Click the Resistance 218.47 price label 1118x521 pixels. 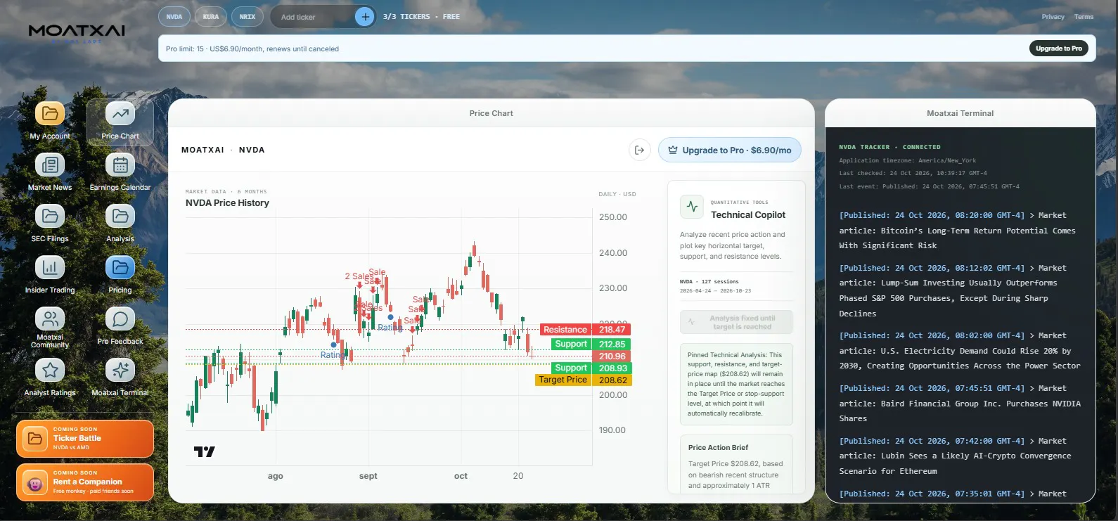(585, 329)
